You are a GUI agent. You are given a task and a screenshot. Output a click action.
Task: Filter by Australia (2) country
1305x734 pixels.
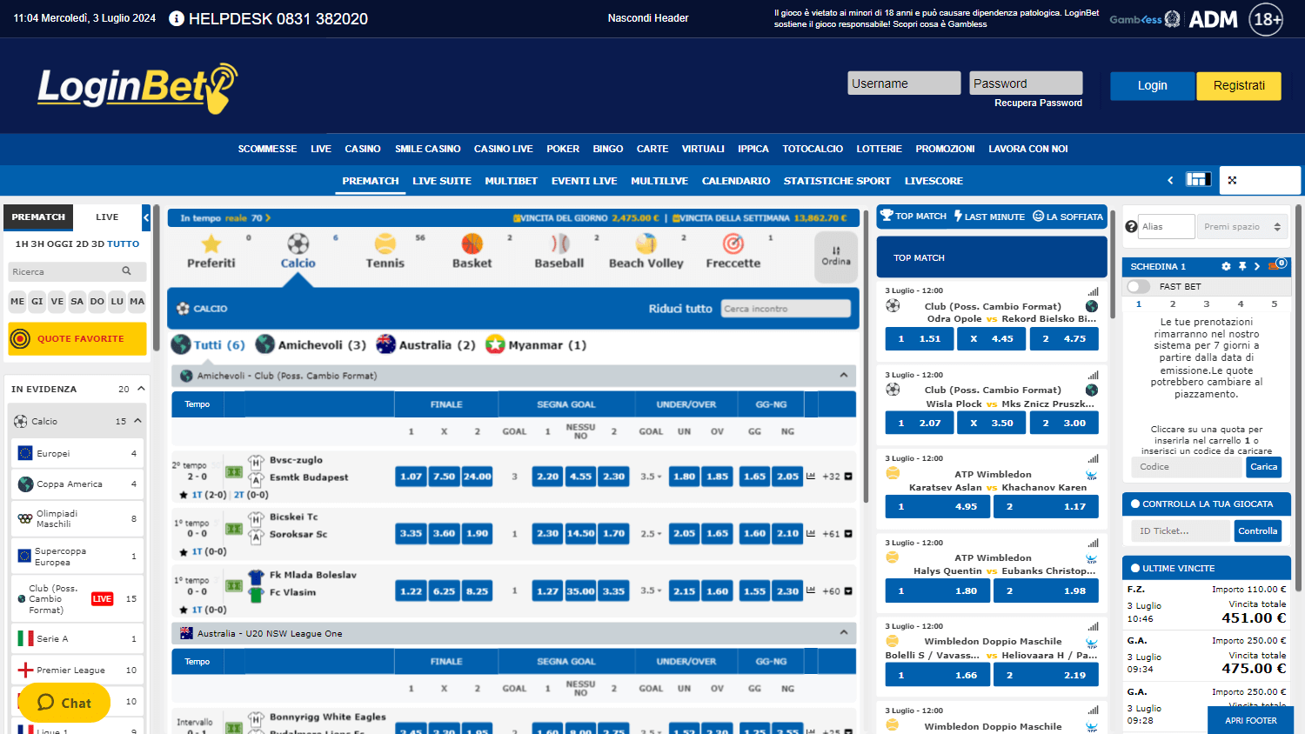coord(426,344)
